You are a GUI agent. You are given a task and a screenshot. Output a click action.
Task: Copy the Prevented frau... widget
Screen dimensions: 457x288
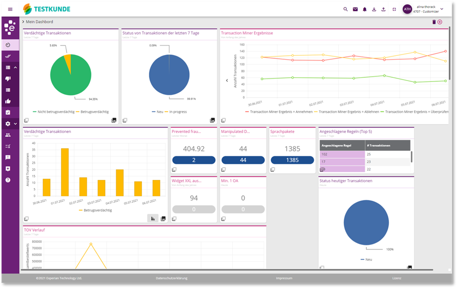174,169
